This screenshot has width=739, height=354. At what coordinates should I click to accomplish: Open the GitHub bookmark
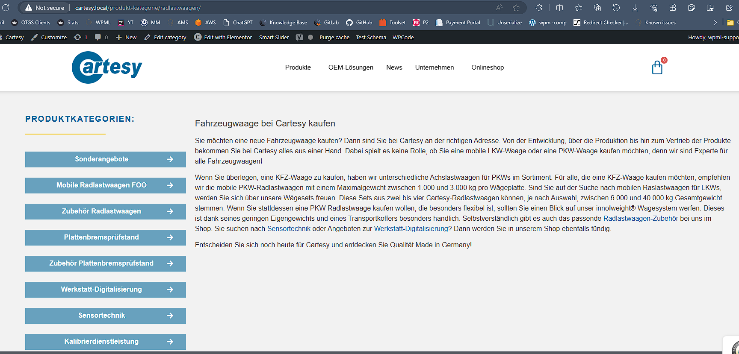[x=359, y=23]
